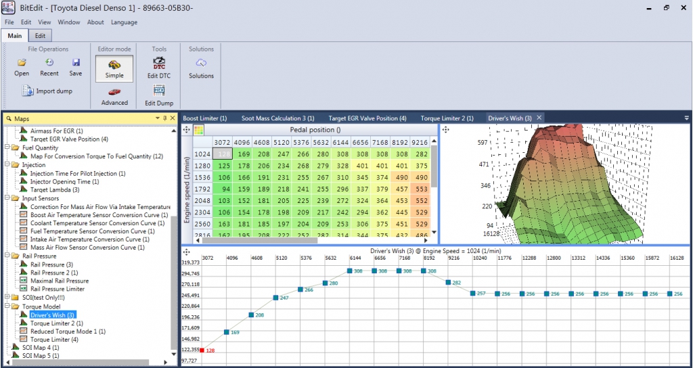Click the Maps tree scroll up arrow
693x368 pixels.
[173, 131]
